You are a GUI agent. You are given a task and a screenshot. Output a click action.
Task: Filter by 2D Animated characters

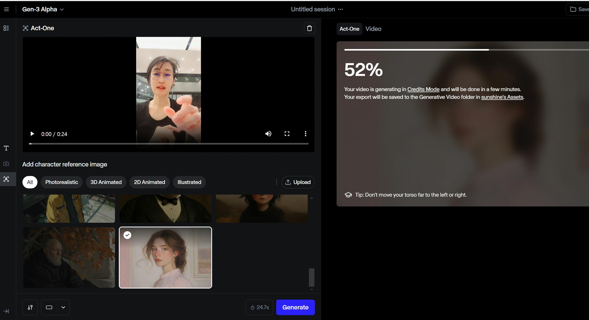coord(149,182)
